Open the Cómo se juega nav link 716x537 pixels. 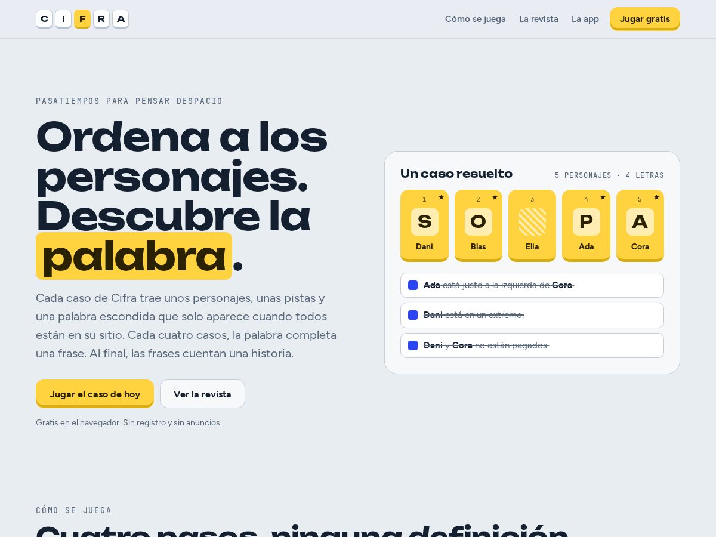[476, 19]
